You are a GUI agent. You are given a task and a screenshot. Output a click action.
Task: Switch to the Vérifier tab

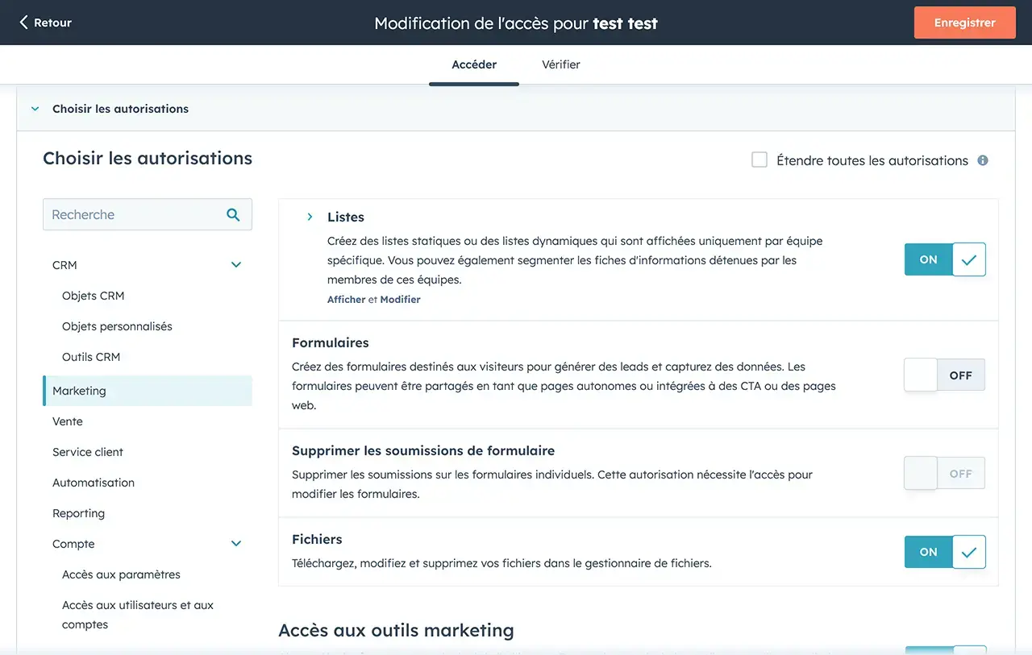coord(560,64)
